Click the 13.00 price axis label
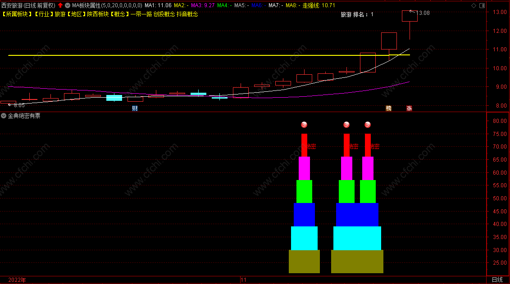Image resolution: width=510 pixels, height=284 pixels. (x=500, y=12)
